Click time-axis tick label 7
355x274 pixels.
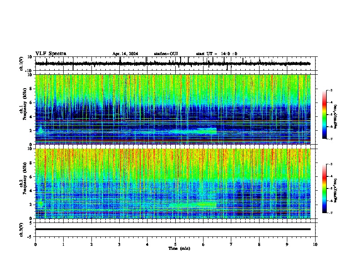tap(231, 244)
